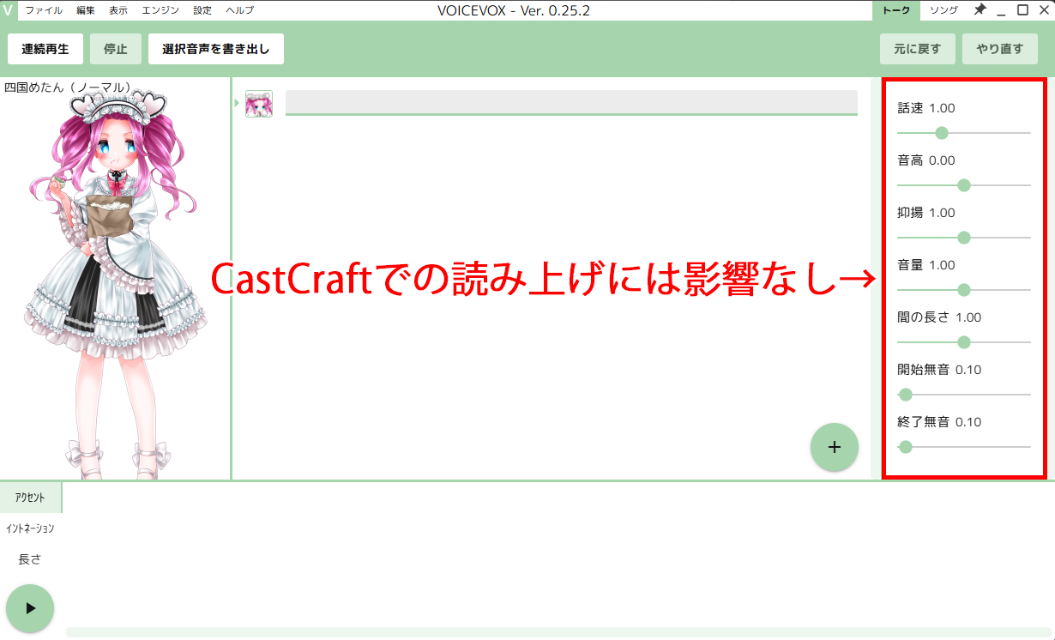Adjust the 話速 slider
The height and width of the screenshot is (640, 1055).
pyautogui.click(x=963, y=133)
